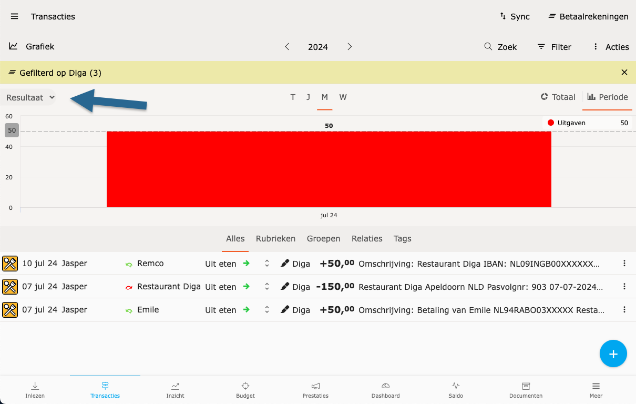Select the 2024 year label

pos(318,47)
